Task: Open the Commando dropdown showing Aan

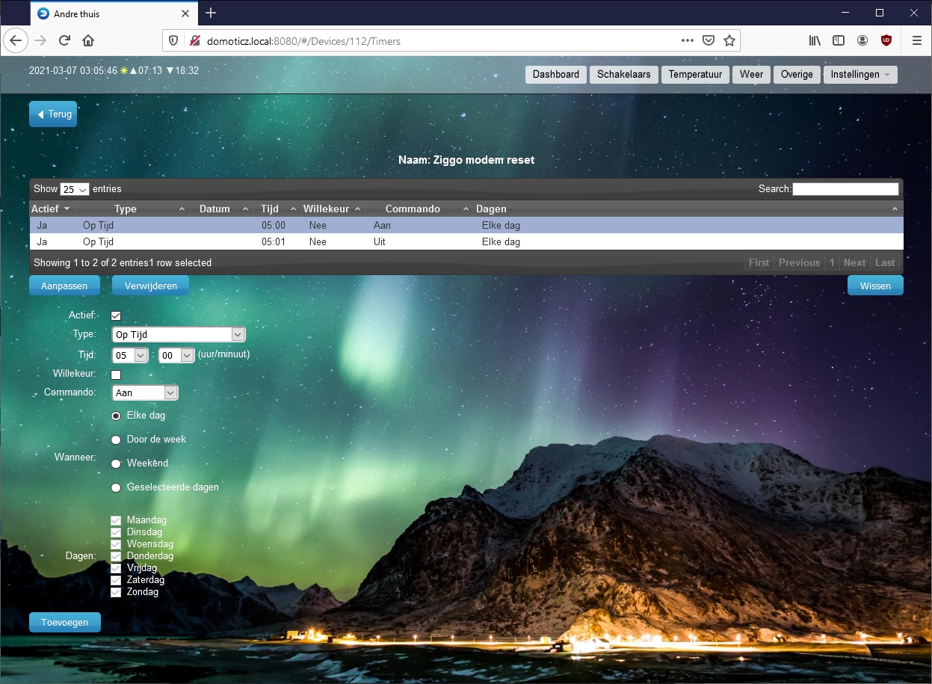Action: point(145,392)
